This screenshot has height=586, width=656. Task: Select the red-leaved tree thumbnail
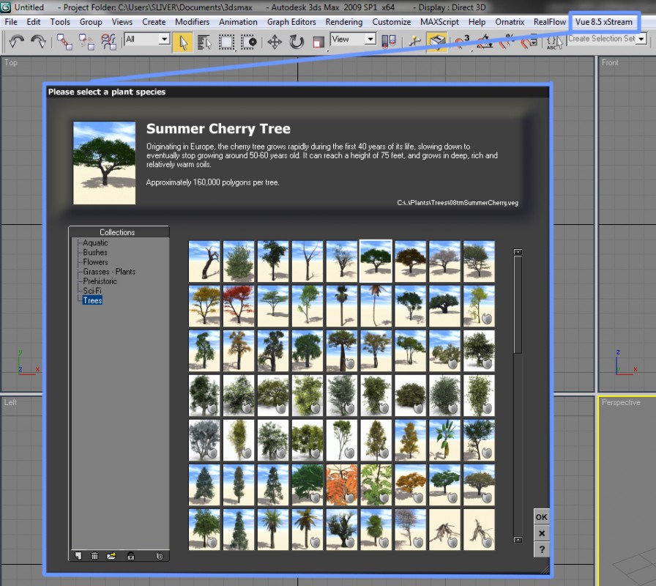click(239, 306)
